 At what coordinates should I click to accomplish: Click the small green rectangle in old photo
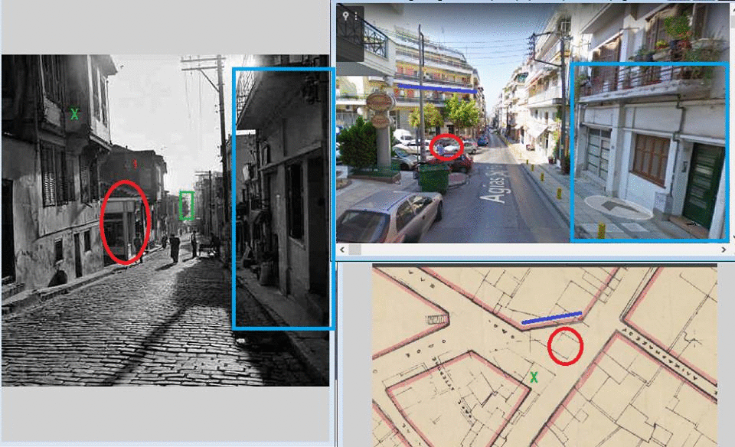(x=186, y=205)
